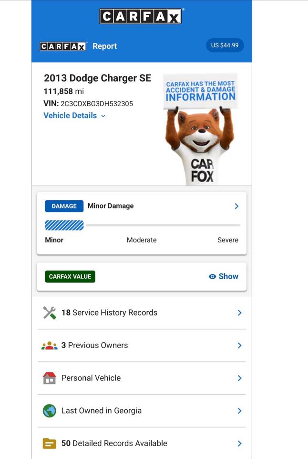Toggle the eye icon to show value
The width and height of the screenshot is (308, 459).
tap(212, 277)
